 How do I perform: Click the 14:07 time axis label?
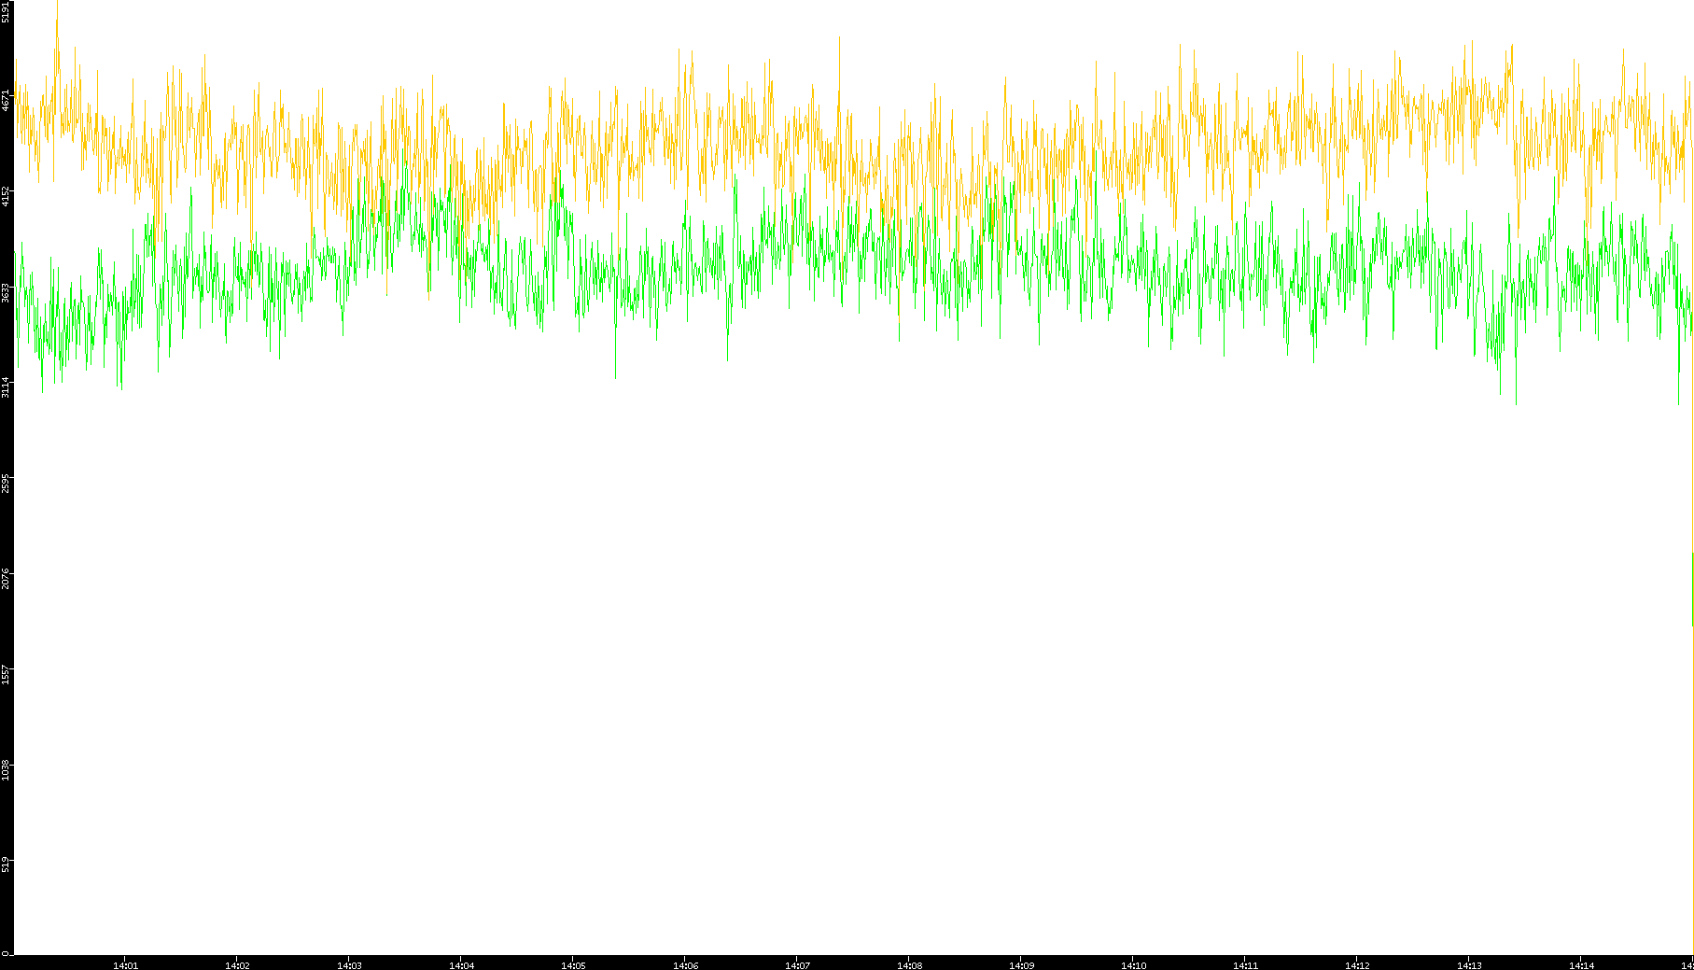click(797, 965)
